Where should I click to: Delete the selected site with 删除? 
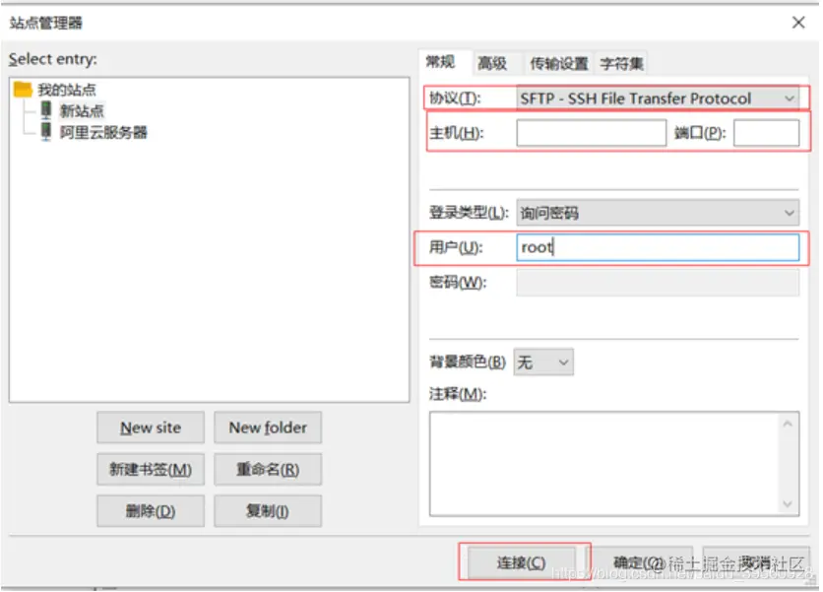[150, 510]
